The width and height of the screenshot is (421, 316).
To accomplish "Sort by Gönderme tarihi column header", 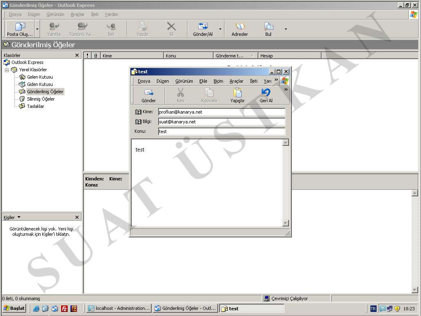I will [x=236, y=55].
